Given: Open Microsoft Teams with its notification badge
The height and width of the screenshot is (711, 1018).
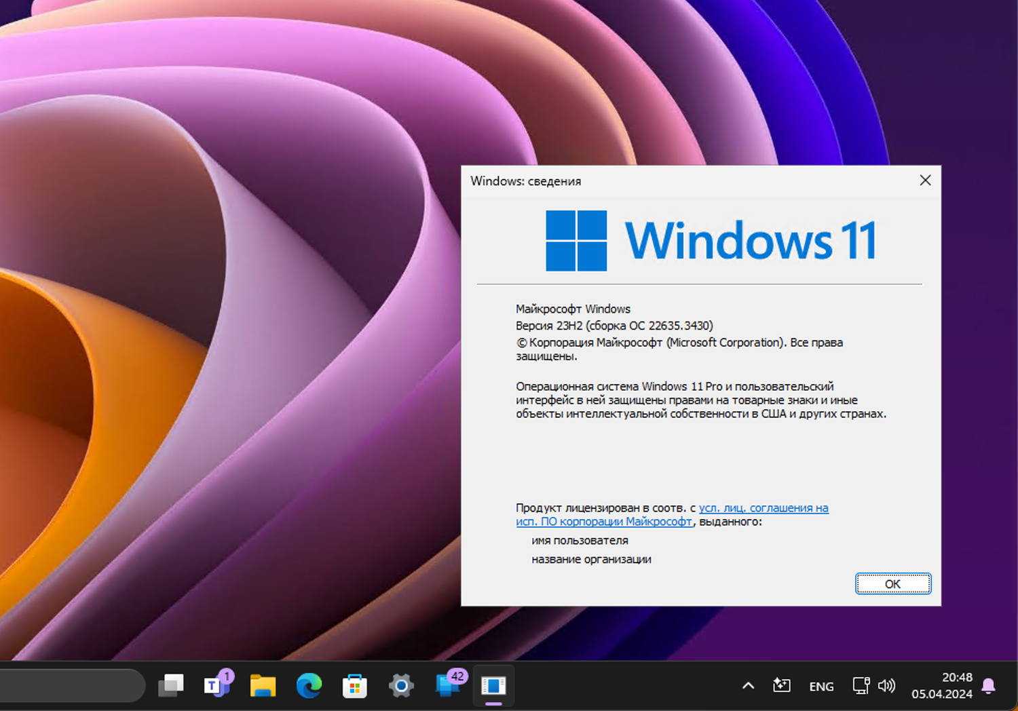Looking at the screenshot, I should coord(217,686).
